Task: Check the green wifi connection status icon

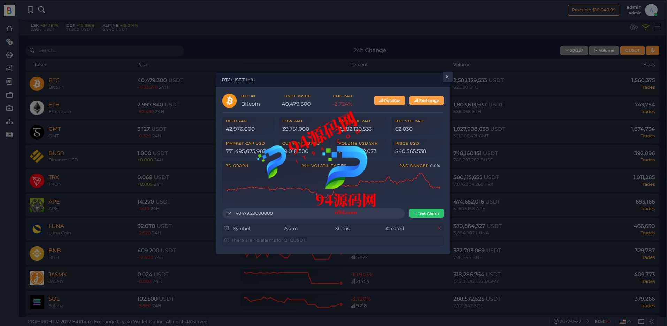Action: pos(646,27)
